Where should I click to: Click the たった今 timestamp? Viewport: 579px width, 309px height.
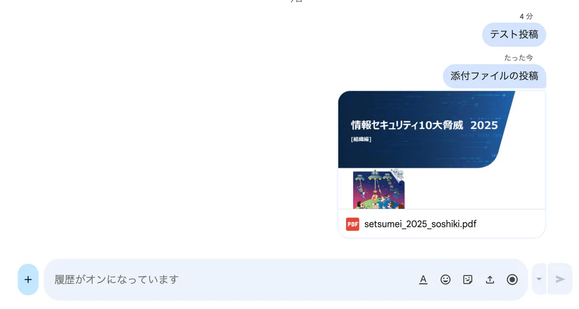tap(519, 58)
